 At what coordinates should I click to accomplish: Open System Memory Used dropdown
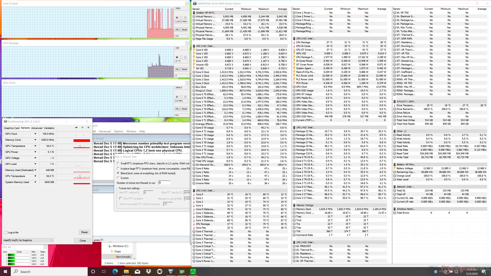click(x=35, y=182)
